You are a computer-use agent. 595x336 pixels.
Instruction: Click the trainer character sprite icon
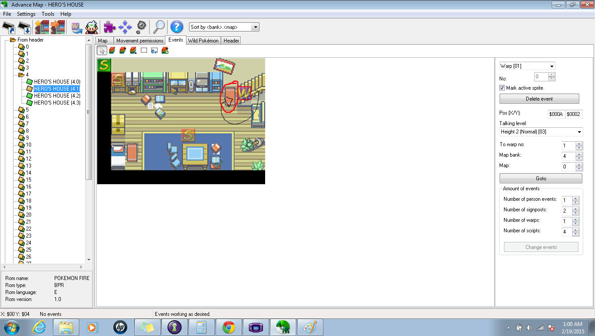91,27
